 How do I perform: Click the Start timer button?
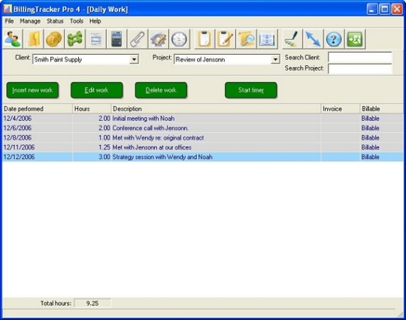pyautogui.click(x=251, y=90)
